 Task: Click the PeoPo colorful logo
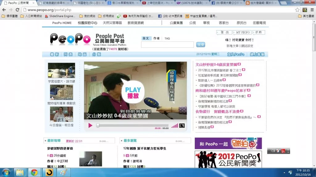point(70,38)
